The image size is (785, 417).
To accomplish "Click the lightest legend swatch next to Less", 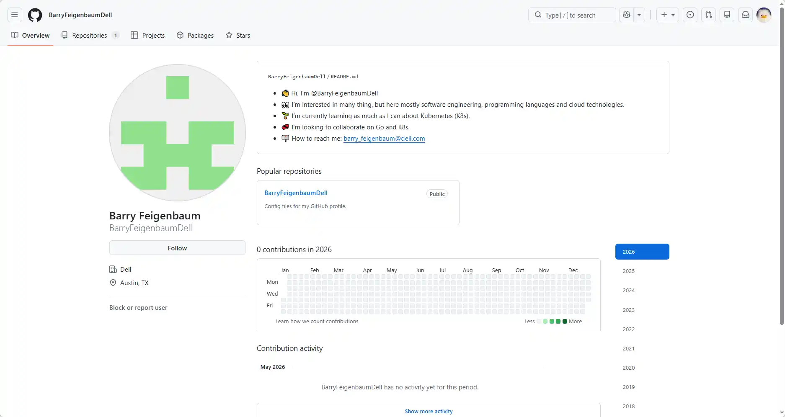I will 539,322.
